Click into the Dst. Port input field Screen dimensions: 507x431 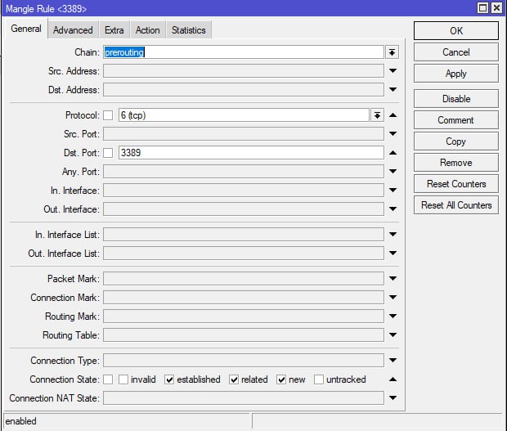pyautogui.click(x=251, y=153)
